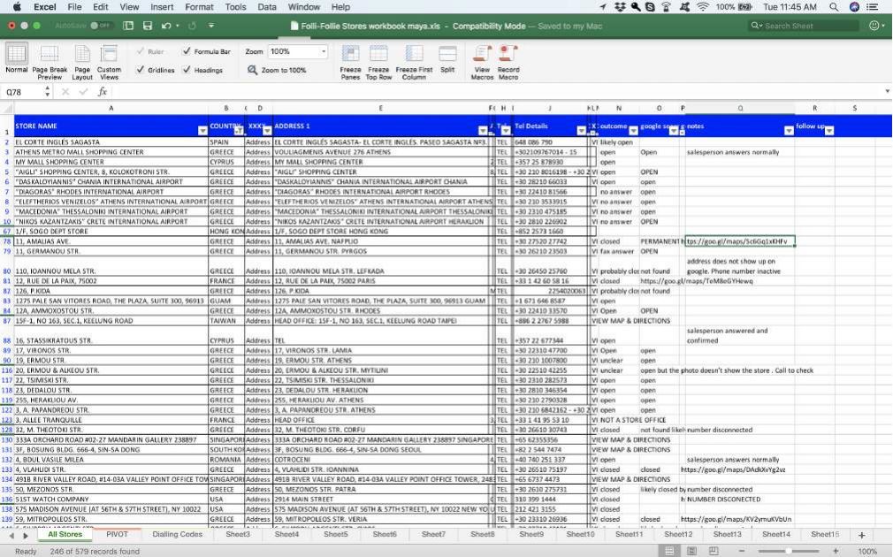Click the Undo arrow icon
Viewport: 893px width, 557px height.
coord(165,26)
